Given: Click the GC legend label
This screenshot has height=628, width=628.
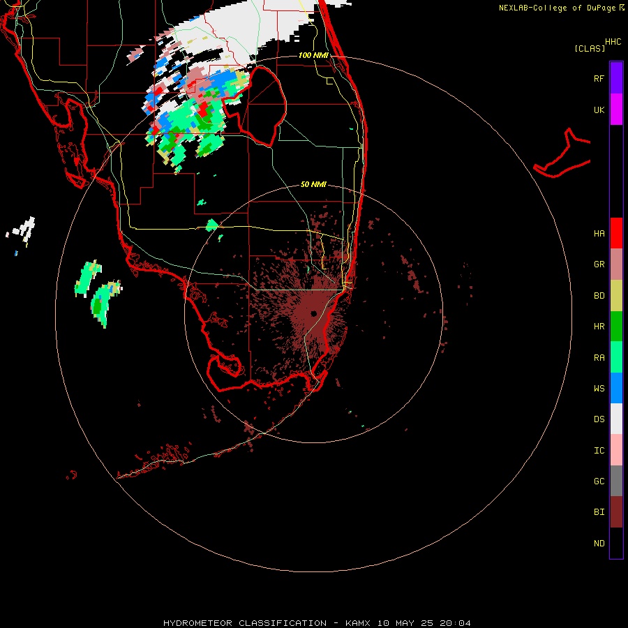Looking at the screenshot, I should pos(599,481).
